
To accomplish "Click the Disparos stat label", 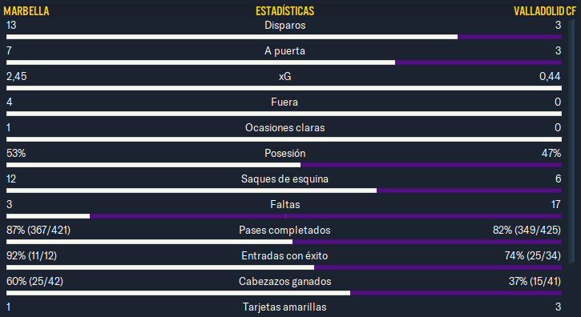I will point(285,25).
